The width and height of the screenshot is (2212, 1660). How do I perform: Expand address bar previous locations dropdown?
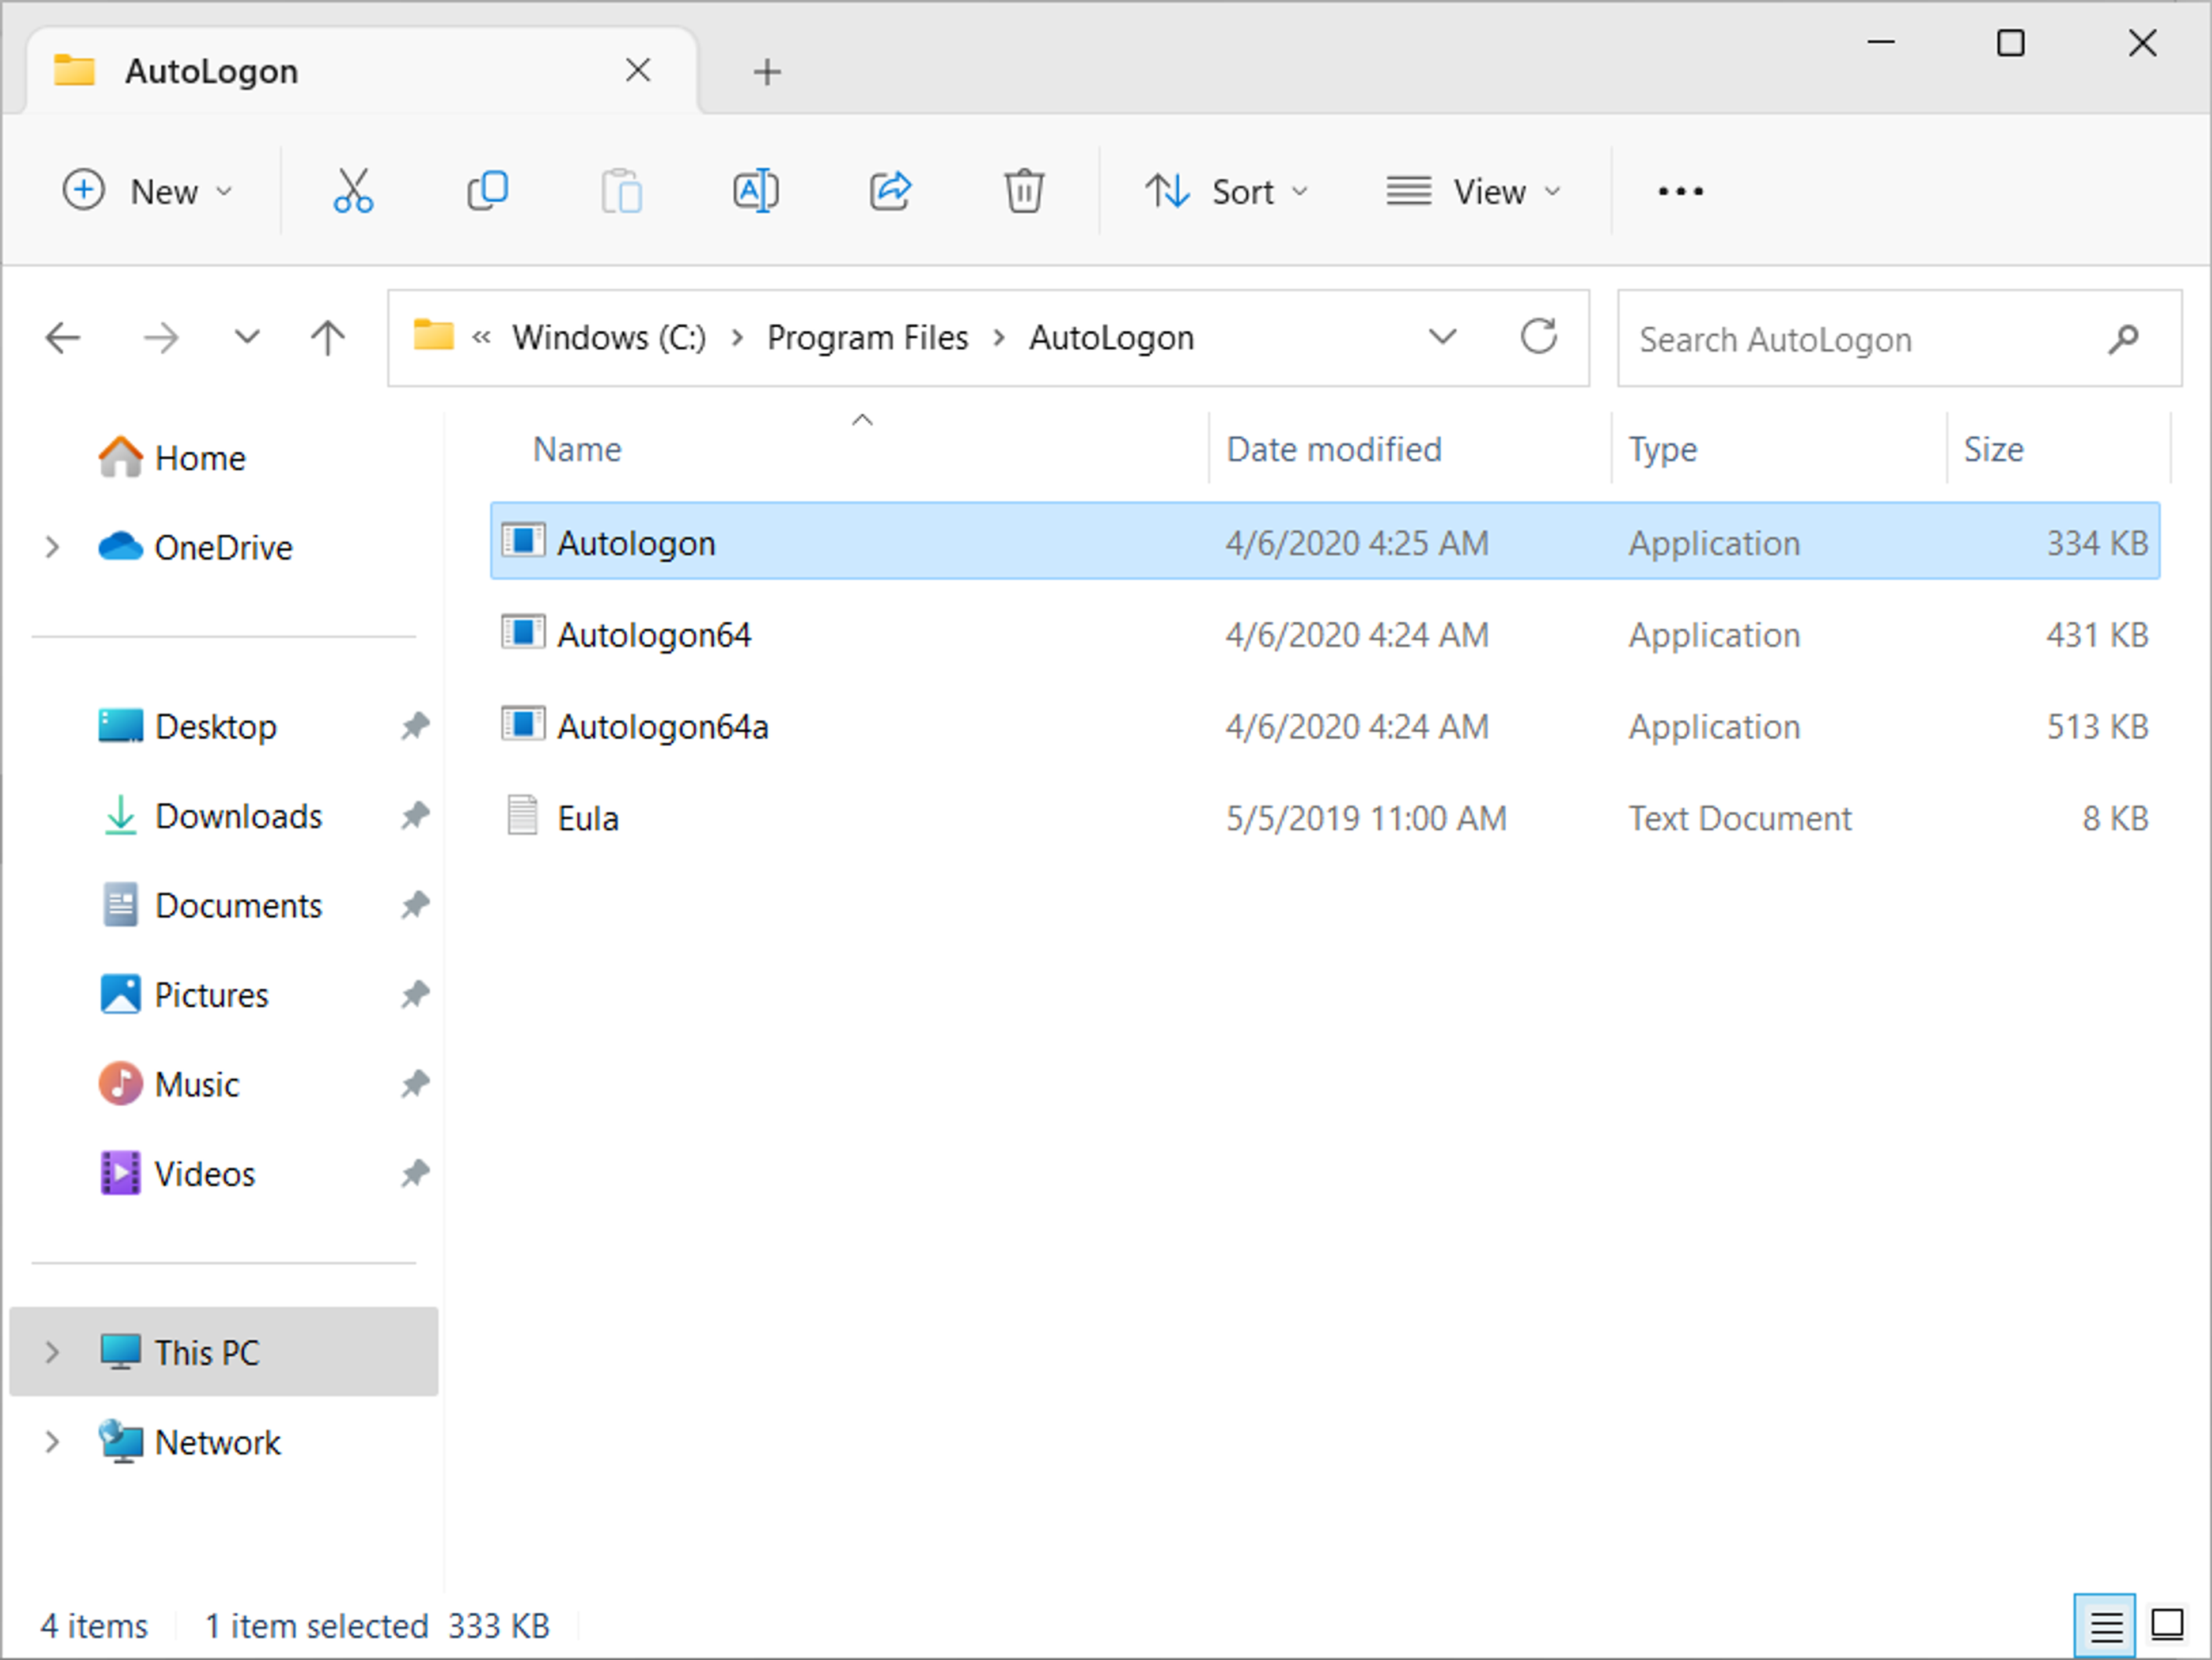pyautogui.click(x=1442, y=337)
